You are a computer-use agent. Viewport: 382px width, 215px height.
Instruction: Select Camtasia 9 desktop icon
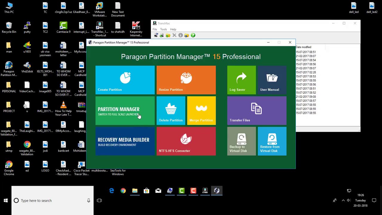(63, 28)
